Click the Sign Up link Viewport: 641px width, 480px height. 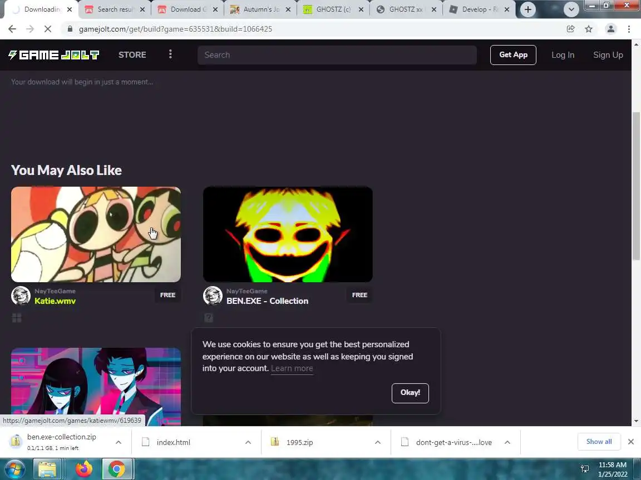pos(608,54)
